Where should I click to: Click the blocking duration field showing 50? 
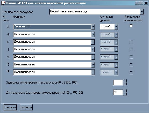click(x=118, y=92)
